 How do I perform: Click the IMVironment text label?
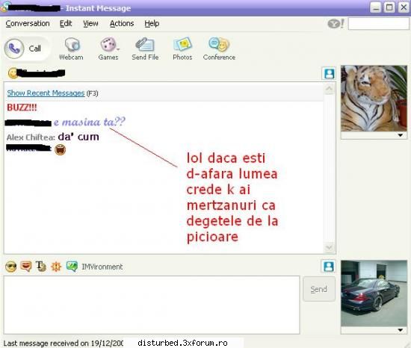tap(102, 267)
